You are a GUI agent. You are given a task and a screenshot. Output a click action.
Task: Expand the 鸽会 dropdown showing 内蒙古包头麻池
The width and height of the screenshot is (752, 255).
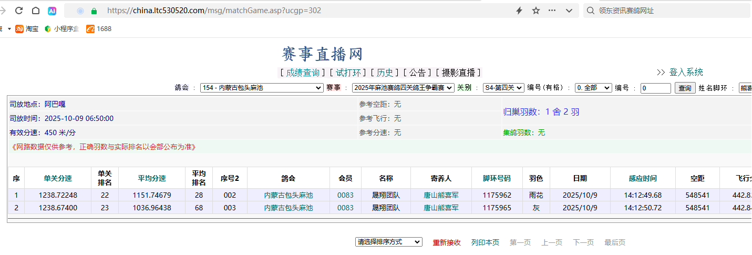click(x=262, y=88)
